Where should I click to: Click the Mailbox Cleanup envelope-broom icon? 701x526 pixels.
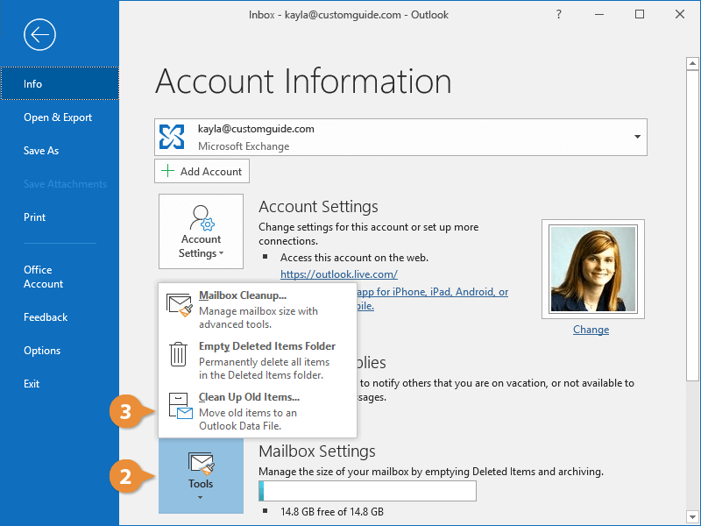180,305
